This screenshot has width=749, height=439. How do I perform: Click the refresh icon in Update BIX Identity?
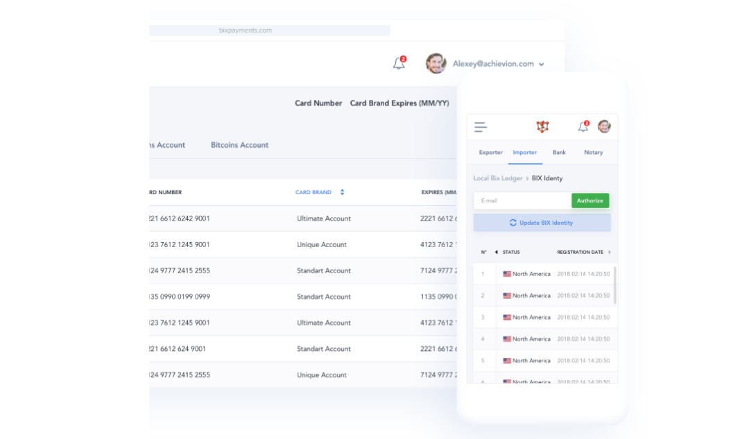coord(514,223)
